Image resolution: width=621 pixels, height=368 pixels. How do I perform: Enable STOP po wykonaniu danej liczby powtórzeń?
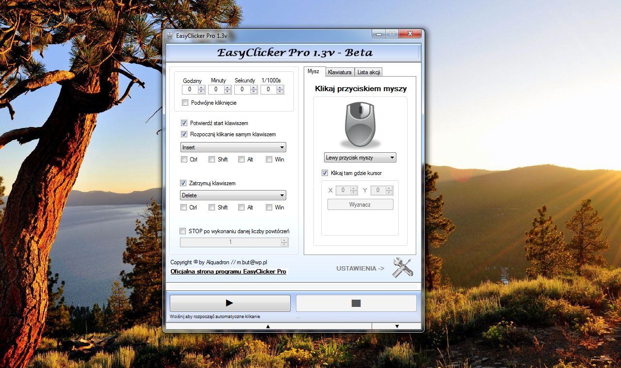(x=182, y=231)
